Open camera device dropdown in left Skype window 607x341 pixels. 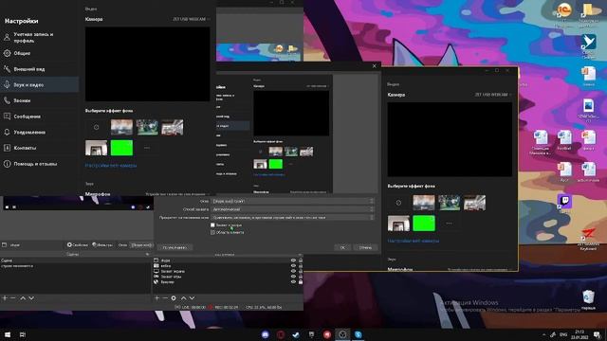(x=192, y=19)
